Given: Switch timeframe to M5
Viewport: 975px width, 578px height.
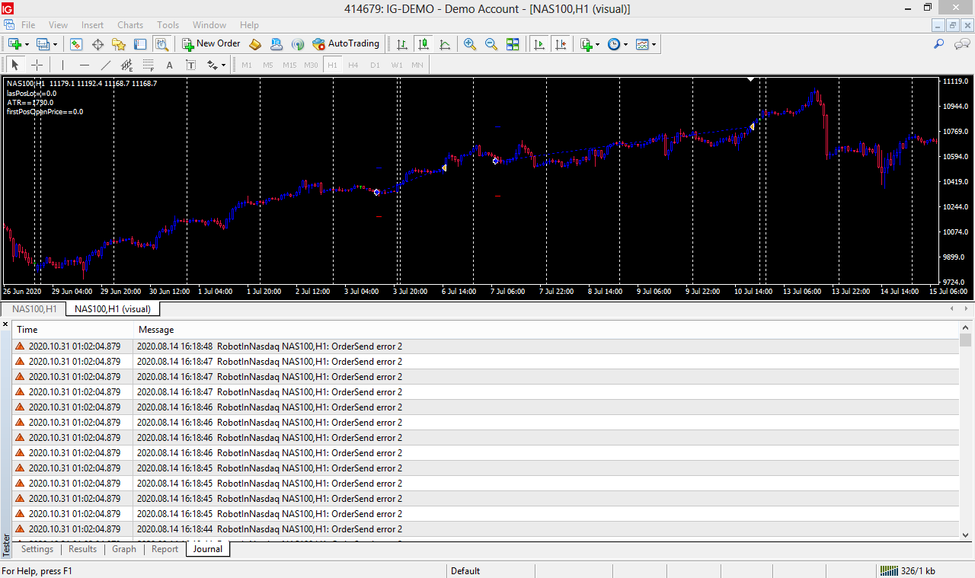Looking at the screenshot, I should pos(268,65).
